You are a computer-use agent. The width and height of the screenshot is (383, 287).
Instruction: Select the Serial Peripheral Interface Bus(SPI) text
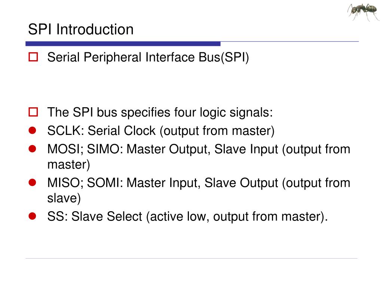coord(148,58)
